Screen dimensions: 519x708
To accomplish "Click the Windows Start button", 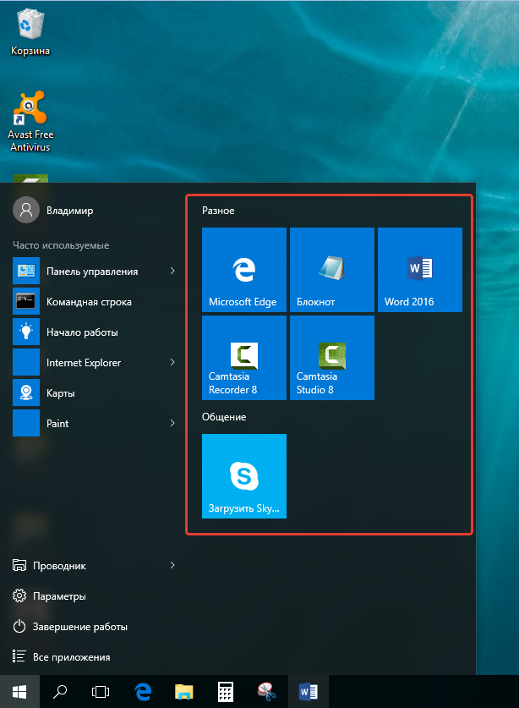I will click(19, 691).
